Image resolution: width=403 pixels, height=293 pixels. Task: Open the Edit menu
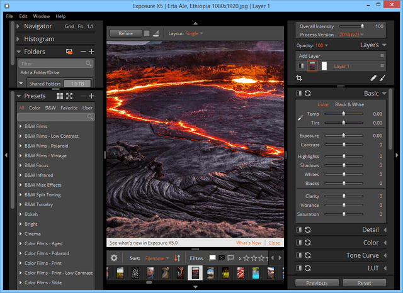(x=23, y=16)
